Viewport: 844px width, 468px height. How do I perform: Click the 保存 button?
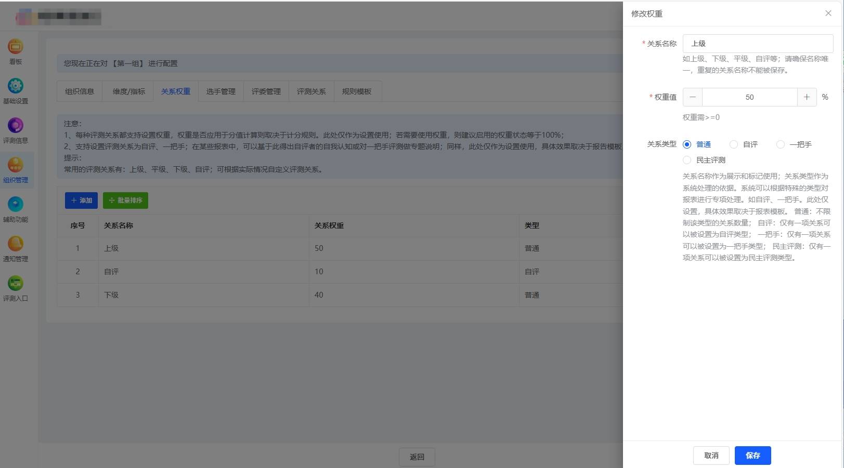(752, 456)
